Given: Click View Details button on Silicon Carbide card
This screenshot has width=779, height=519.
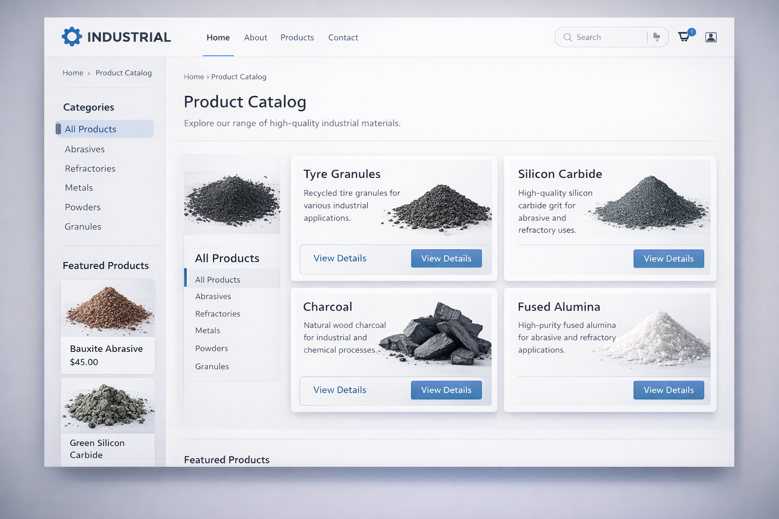Looking at the screenshot, I should coord(668,258).
